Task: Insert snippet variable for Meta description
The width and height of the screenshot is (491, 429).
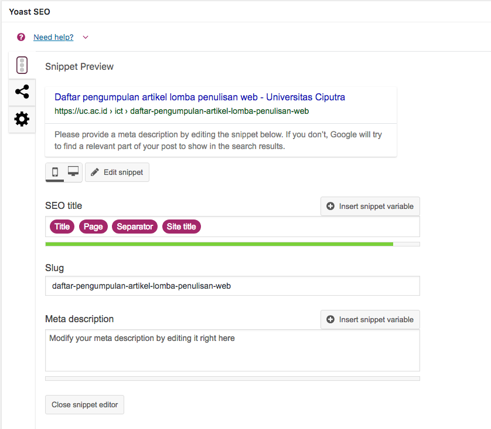Action: pos(370,320)
